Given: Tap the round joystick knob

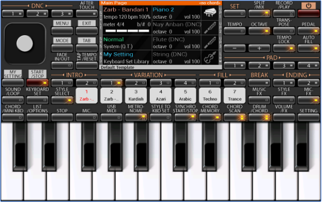Looking at the screenshot, I should tap(25, 43).
